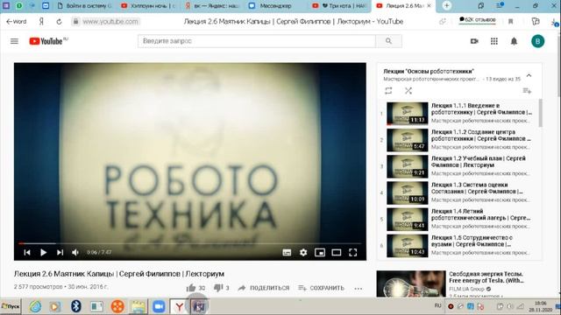
Task: Switch to the Три кота tab
Action: 339,6
